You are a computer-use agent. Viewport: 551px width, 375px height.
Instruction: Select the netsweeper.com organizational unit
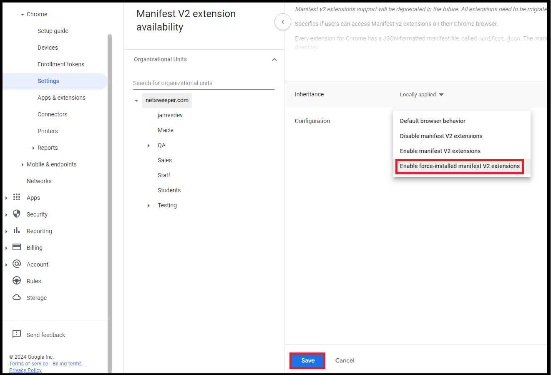point(167,100)
